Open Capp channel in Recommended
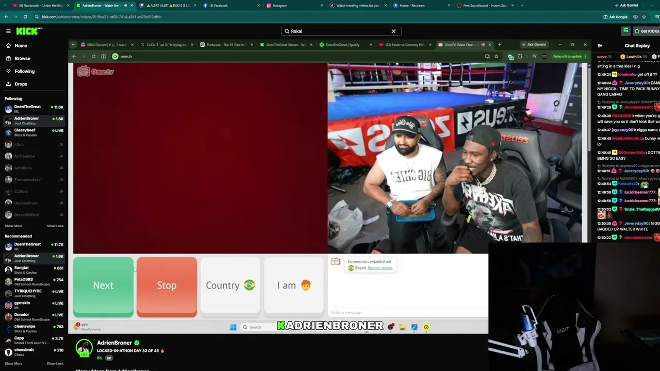Viewport: 660px width, 371px height. (34, 340)
